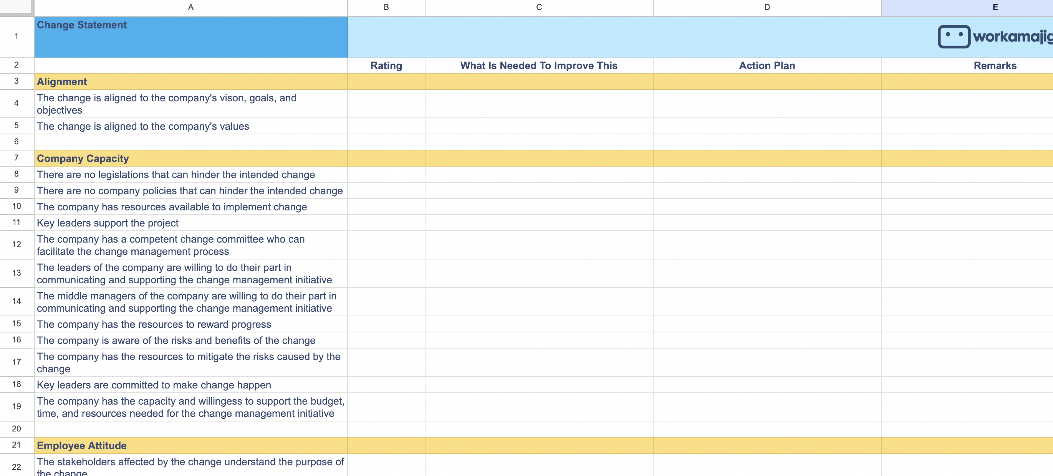The height and width of the screenshot is (476, 1053).
Task: Click 'resources to mitigate the risks' cell
Action: coord(191,362)
